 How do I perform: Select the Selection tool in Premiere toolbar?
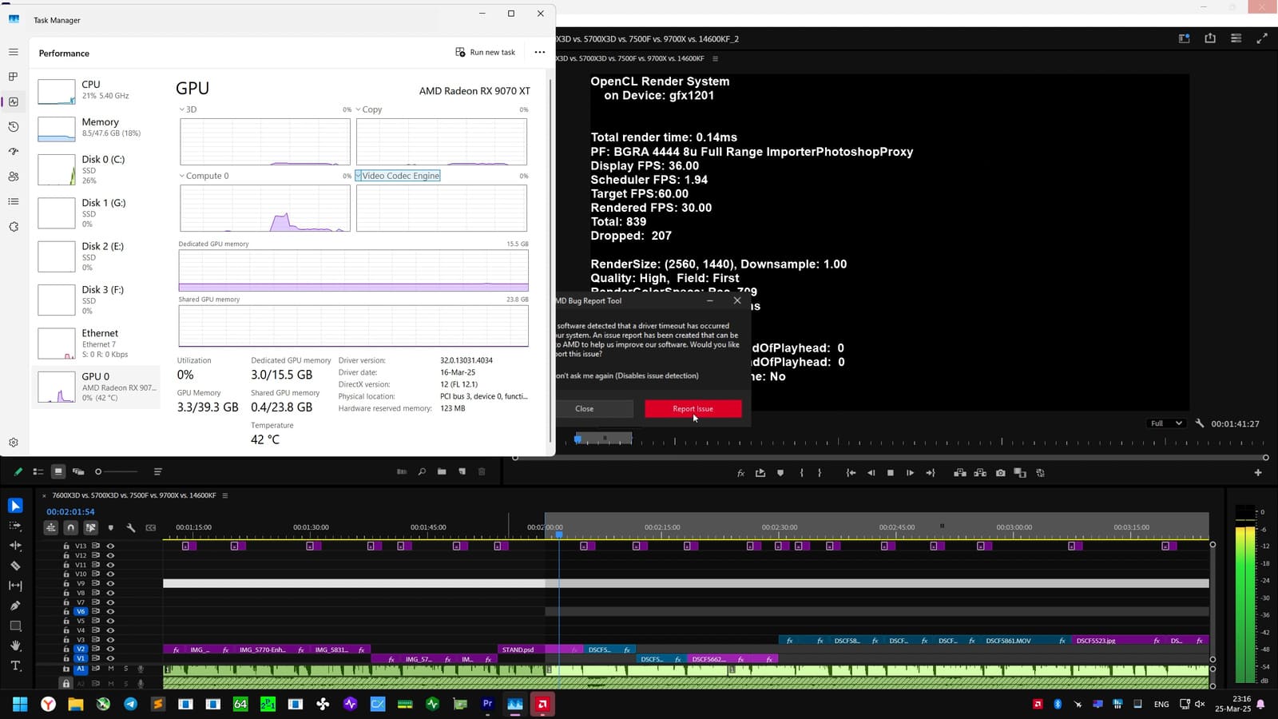[15, 506]
